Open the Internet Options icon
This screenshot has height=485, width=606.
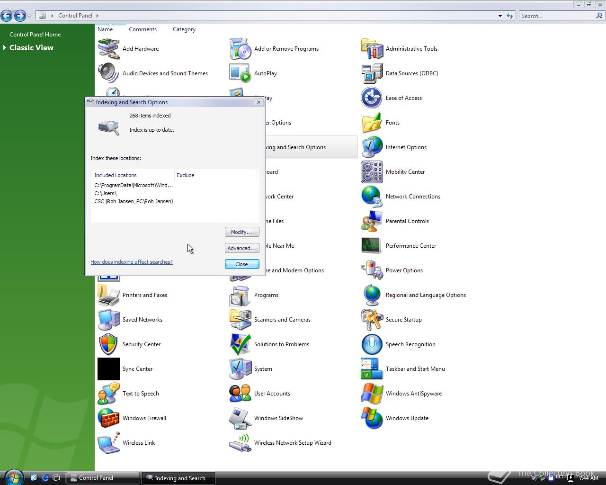click(372, 147)
